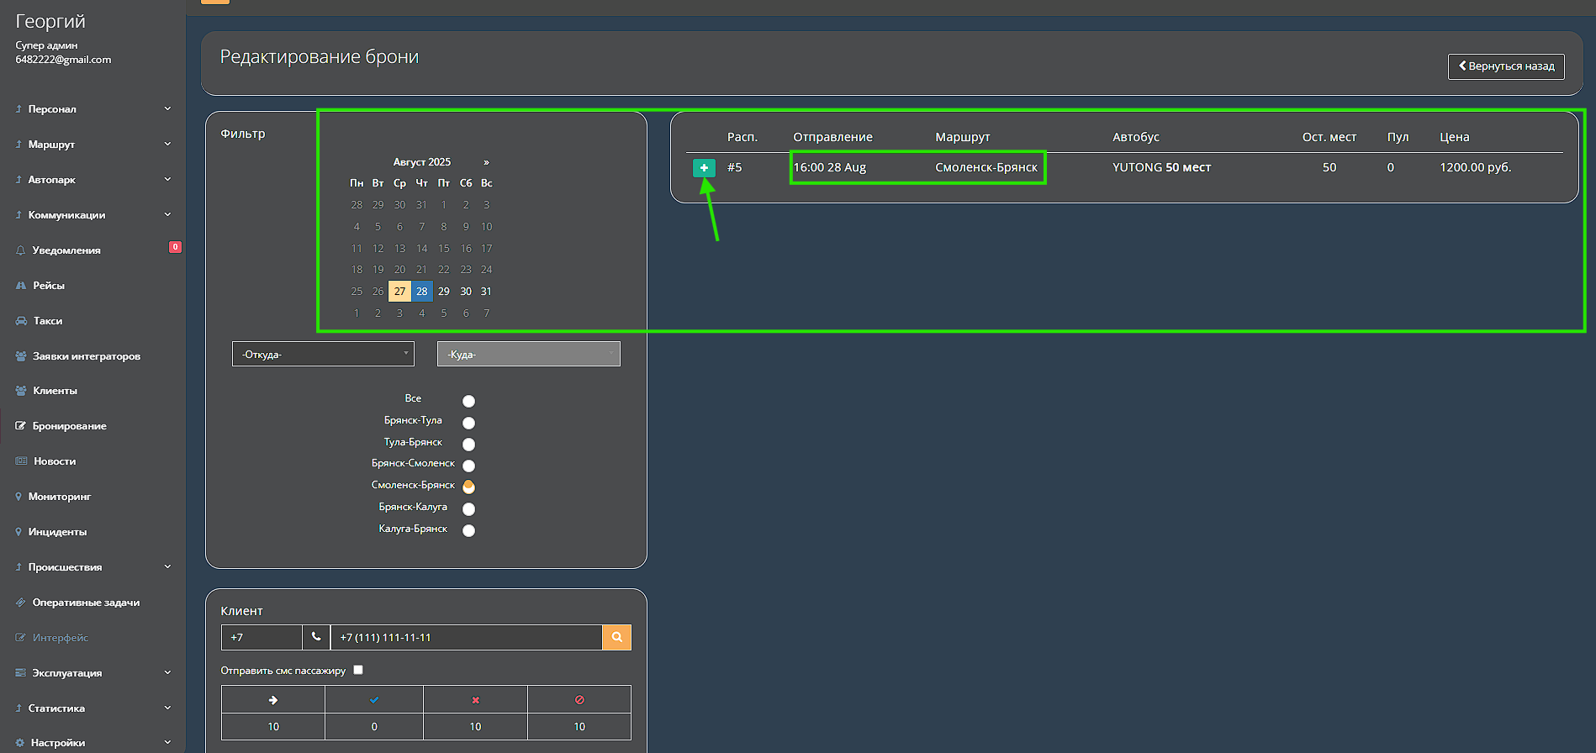Open Рейсы in the sidebar
Viewport: 1596px width, 753px height.
coord(49,286)
